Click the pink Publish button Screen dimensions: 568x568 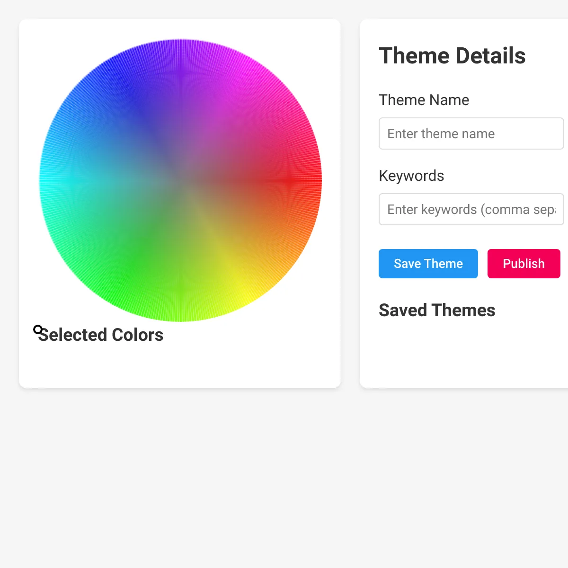(x=524, y=264)
